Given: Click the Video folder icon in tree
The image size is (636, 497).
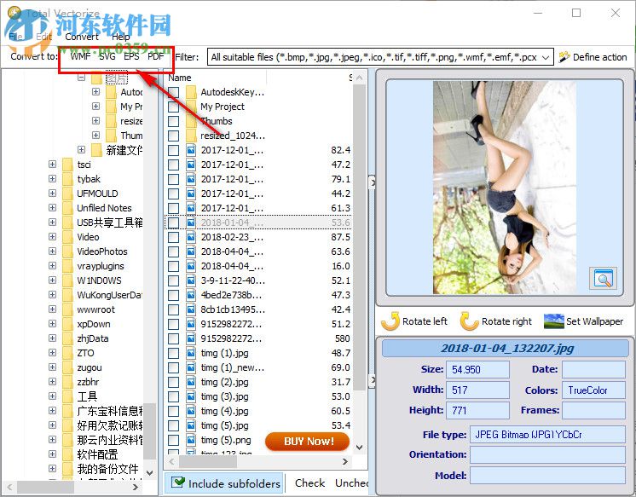Looking at the screenshot, I should tap(67, 237).
